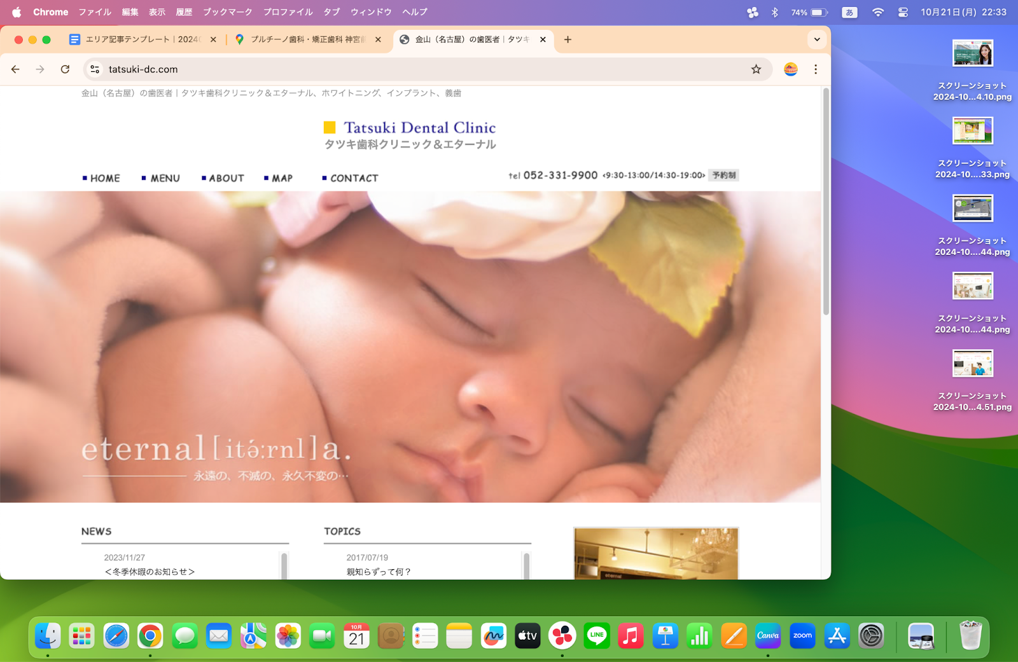Open the Chrome menu in the menu bar
The width and height of the screenshot is (1018, 662).
[x=51, y=12]
